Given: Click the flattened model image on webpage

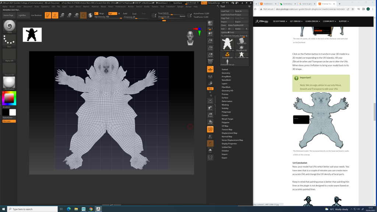Looking at the screenshot, I should 321,120.
